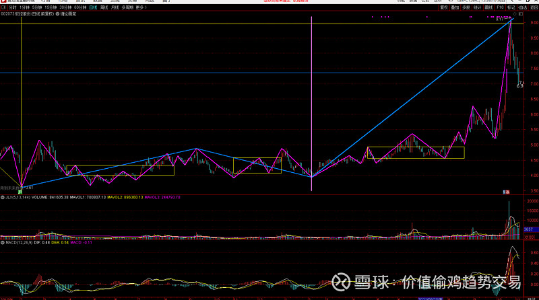
Task: Click the JLX(5,13,144) indicator label
Action: click(18, 197)
